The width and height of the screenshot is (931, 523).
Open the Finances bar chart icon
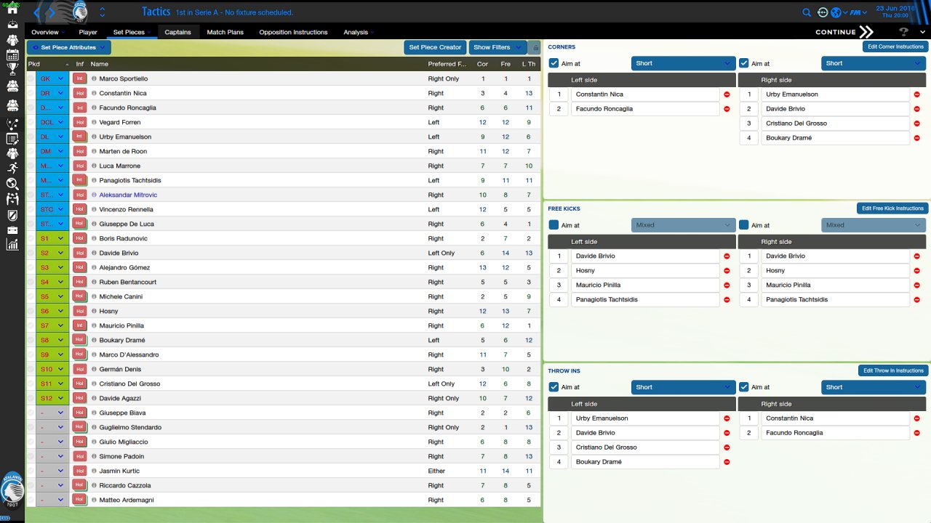pos(12,245)
